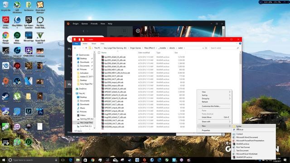
Task: Open Lightroom desktop icon
Action: point(29,112)
